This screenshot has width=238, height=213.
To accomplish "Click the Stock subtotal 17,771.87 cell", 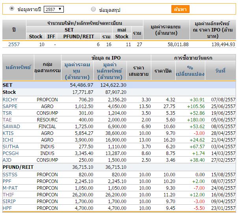I will [83, 92].
